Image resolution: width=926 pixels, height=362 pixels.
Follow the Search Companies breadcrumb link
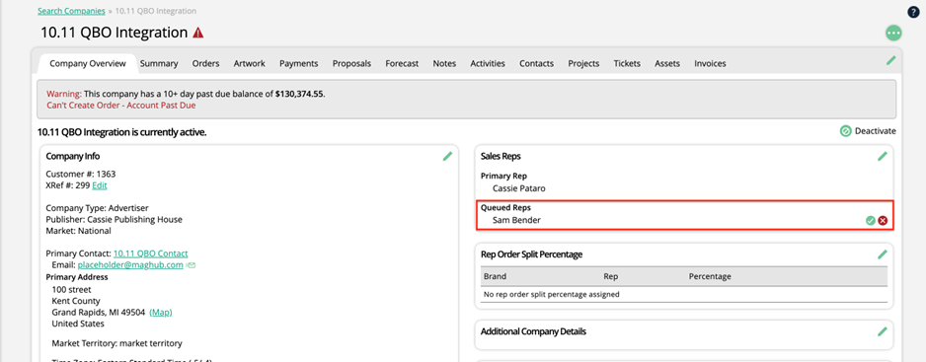[71, 11]
